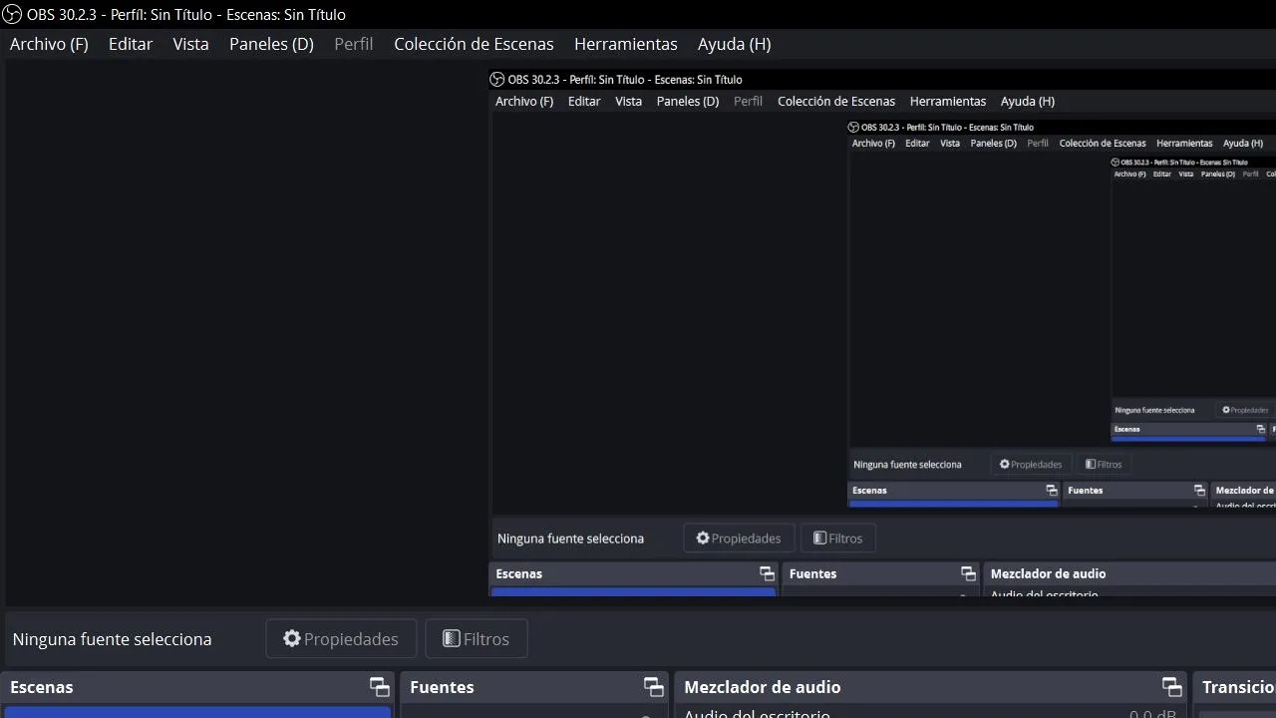
Task: Click Escenas float icon in the mirrored preview
Action: point(767,573)
